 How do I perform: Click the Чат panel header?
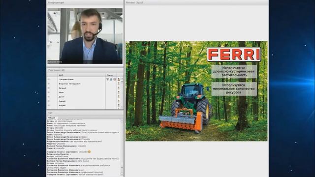(85, 113)
